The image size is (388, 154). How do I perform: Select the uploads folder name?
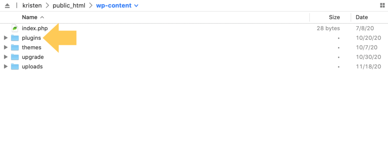32,67
